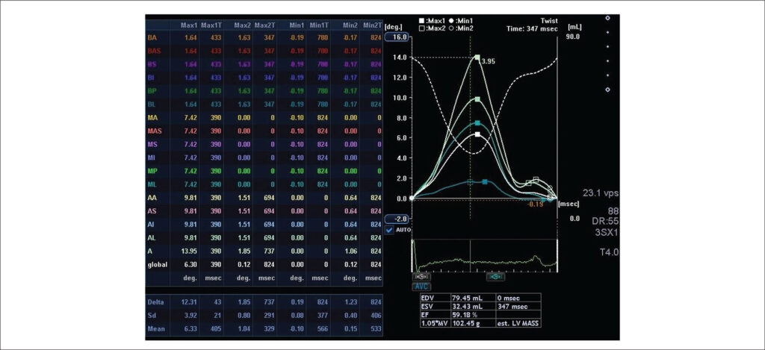Image resolution: width=765 pixels, height=350 pixels.
Task: Select the BS segment row label
Action: pos(152,64)
